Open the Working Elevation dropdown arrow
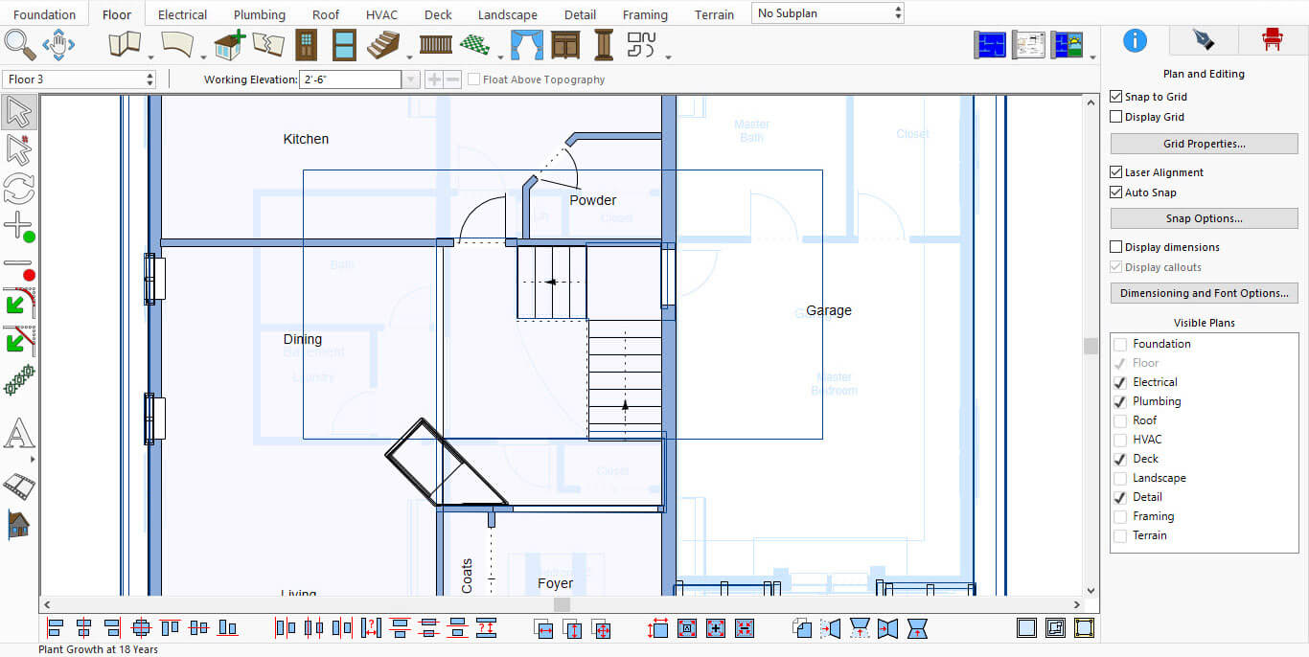Screen dimensions: 1309x657 pyautogui.click(x=411, y=79)
